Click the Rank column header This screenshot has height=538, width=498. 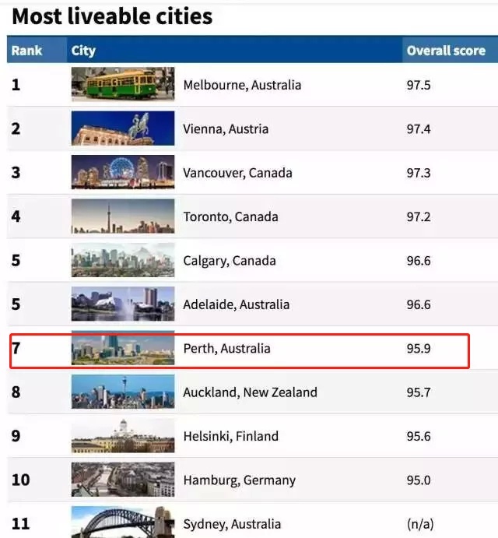click(x=26, y=51)
